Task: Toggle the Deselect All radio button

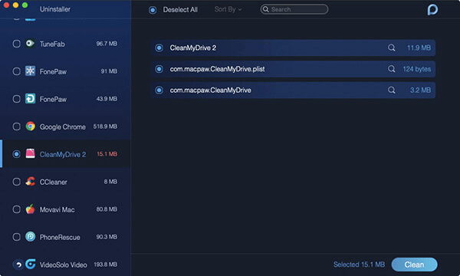Action: [x=153, y=10]
